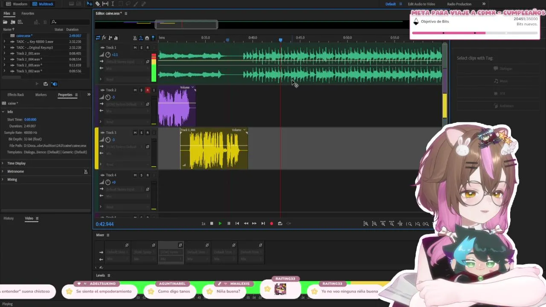Click the New File icon in Files panel
546x307 pixels.
click(x=20, y=22)
